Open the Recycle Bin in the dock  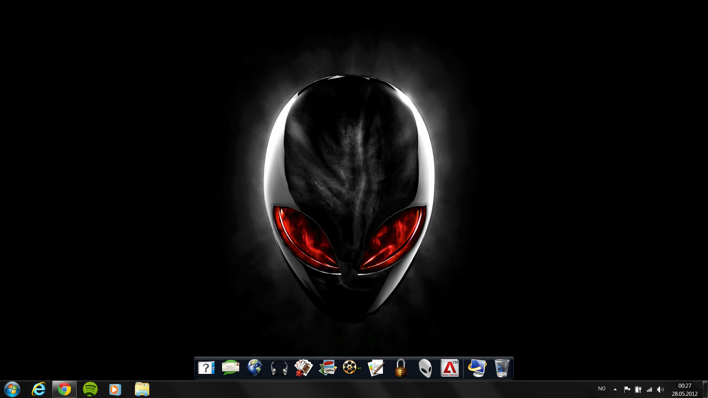[x=502, y=368]
